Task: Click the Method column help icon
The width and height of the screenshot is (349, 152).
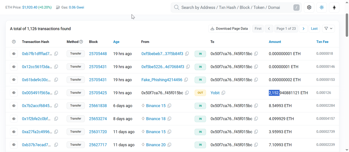Action: tap(81, 42)
